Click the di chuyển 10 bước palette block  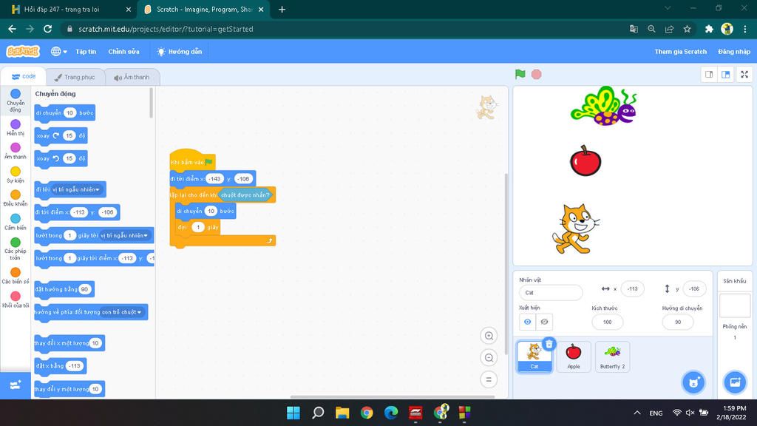(65, 113)
